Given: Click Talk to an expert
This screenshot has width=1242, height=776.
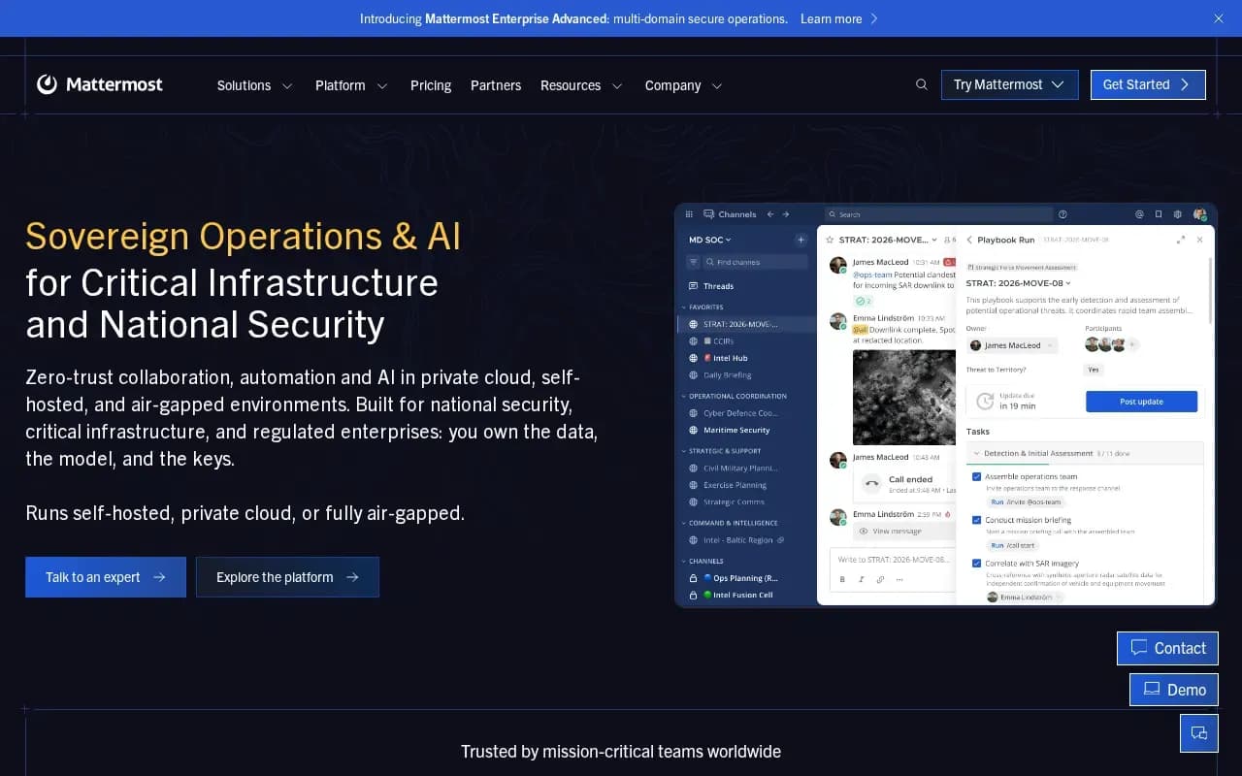Looking at the screenshot, I should (106, 577).
